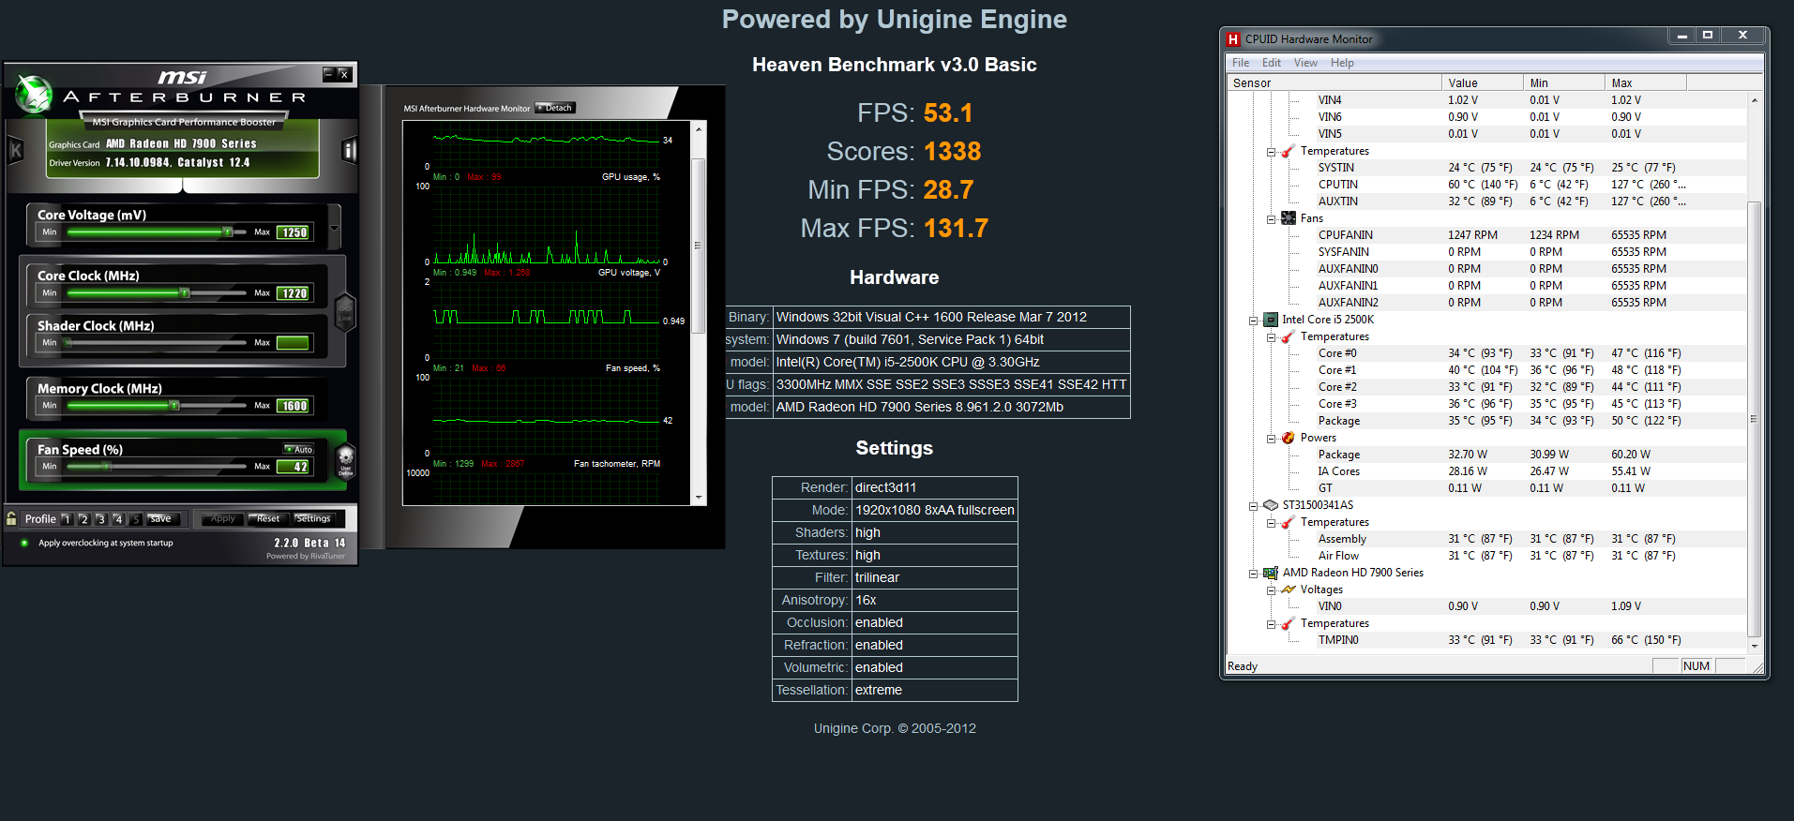
Task: Click the Kombustor 'K' side button
Action: click(x=15, y=150)
